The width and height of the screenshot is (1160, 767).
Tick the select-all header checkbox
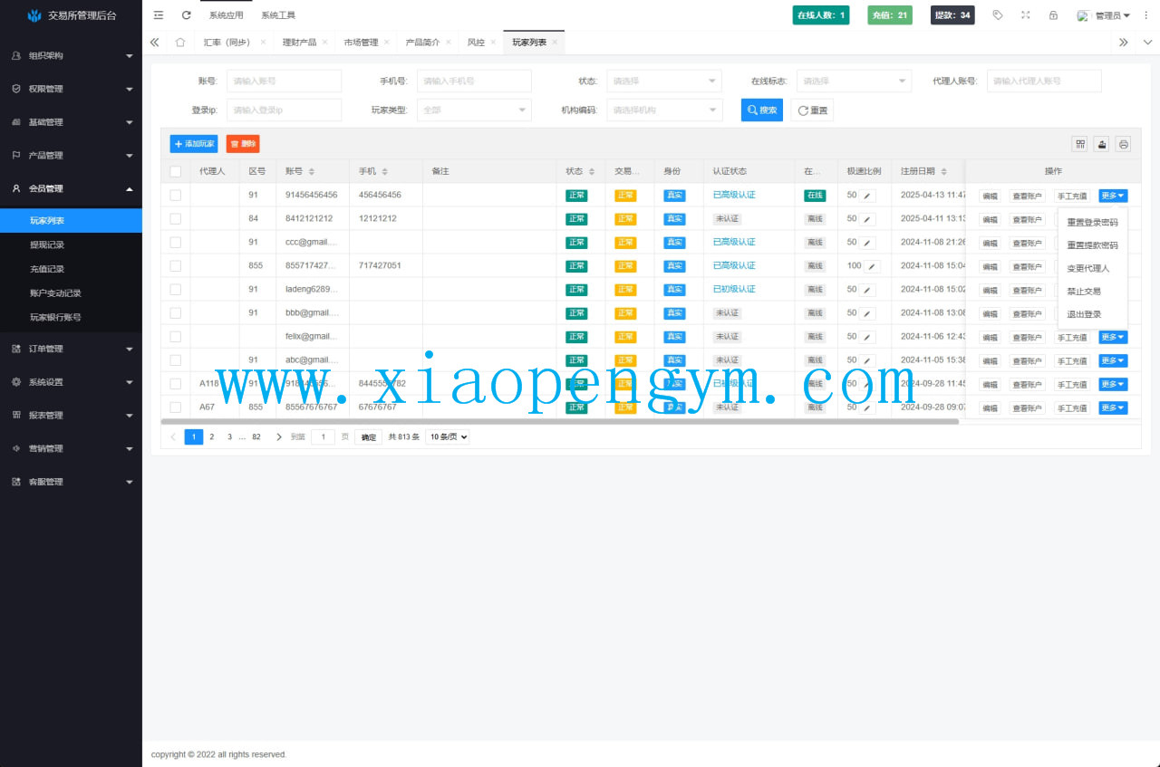(176, 171)
